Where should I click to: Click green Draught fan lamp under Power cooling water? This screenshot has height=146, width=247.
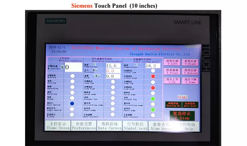[153, 99]
